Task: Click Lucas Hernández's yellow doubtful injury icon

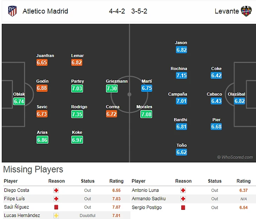Action: 56,215
